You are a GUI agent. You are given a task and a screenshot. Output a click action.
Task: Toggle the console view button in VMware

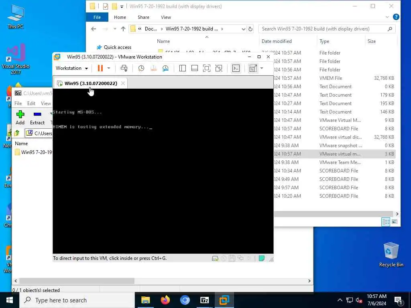236,68
